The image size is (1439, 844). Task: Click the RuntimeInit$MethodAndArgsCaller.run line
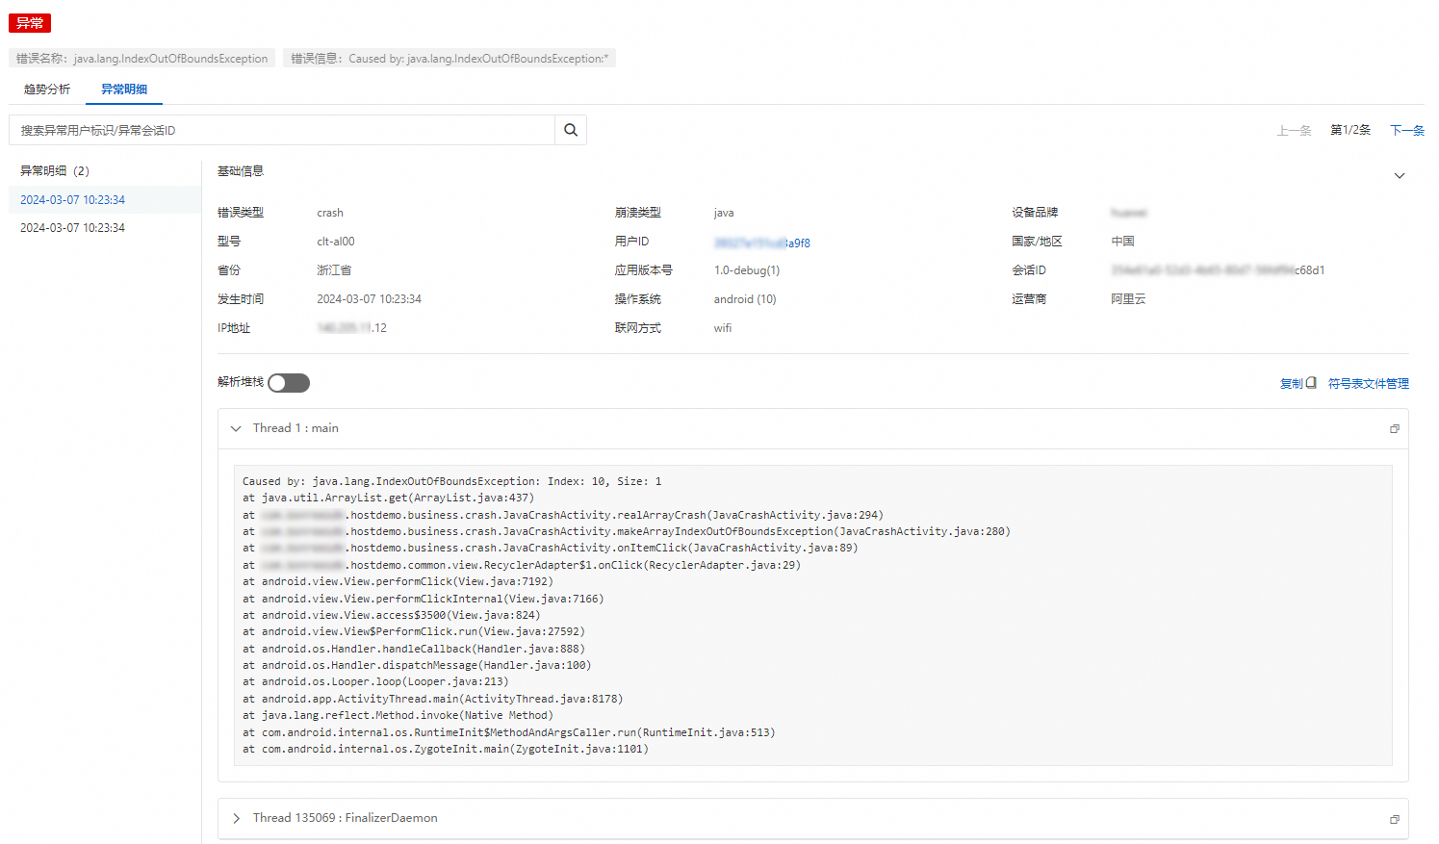click(x=509, y=732)
